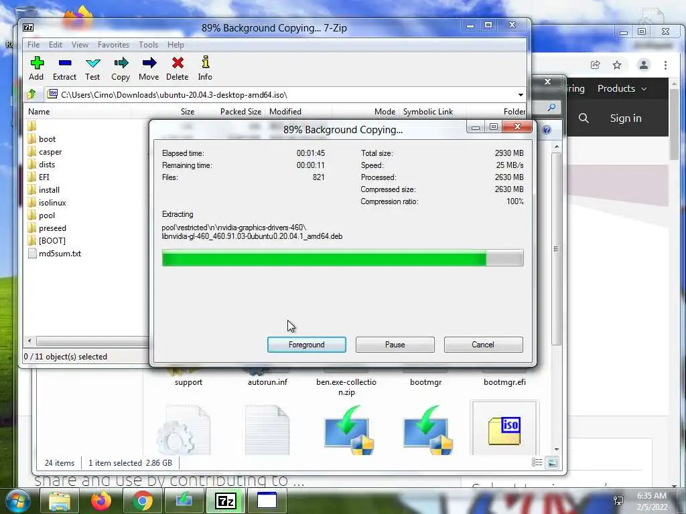This screenshot has height=514, width=686.
Task: Click the Explorer vertical scrollbar up arrow
Action: point(557,147)
